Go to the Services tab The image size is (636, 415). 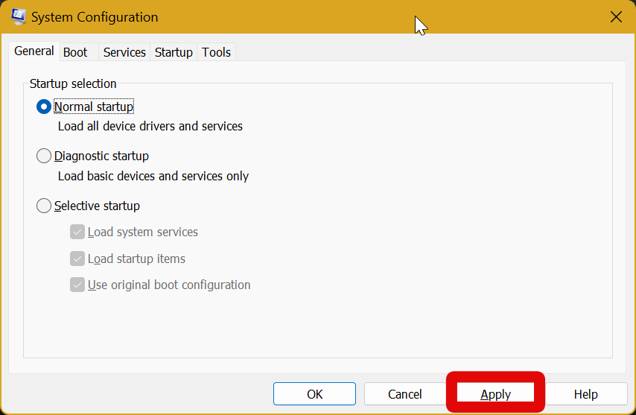point(124,52)
